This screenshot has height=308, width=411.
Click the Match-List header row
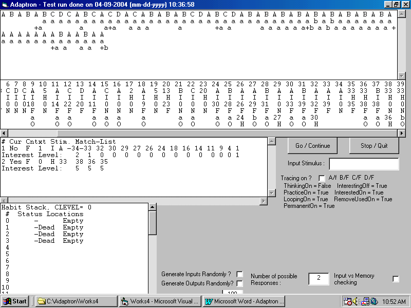[59, 142]
